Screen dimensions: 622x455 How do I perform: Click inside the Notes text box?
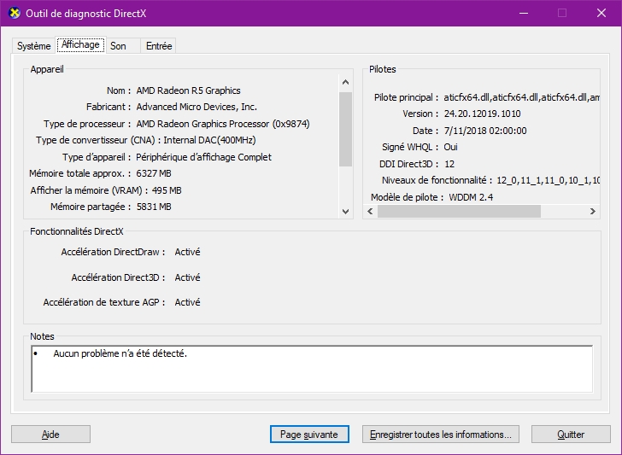pyautogui.click(x=312, y=369)
